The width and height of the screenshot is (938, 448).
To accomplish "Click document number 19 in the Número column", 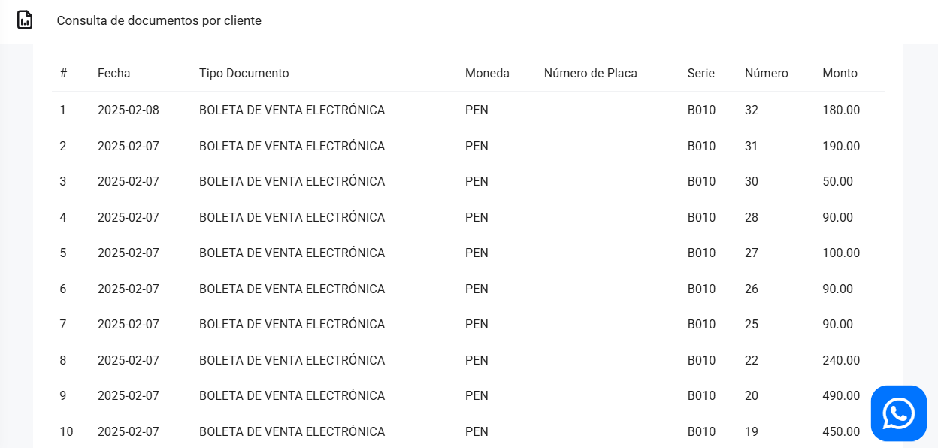I will 751,431.
